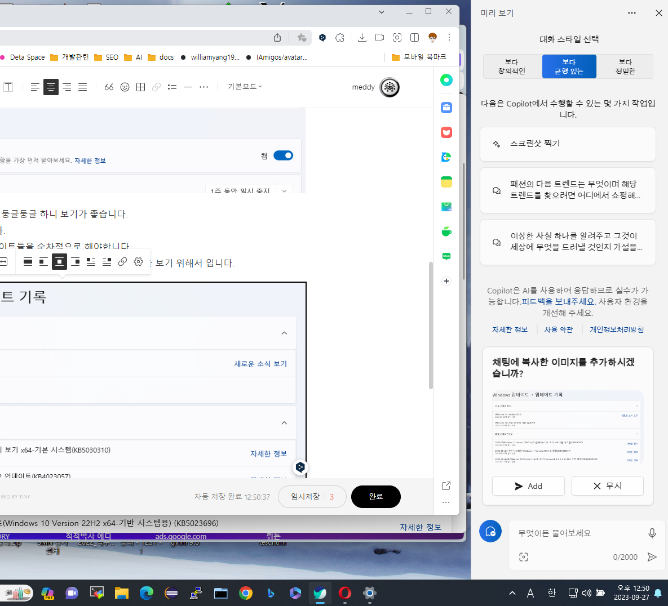The width and height of the screenshot is (668, 606).
Task: Insert a table from the toolbar
Action: point(140,86)
